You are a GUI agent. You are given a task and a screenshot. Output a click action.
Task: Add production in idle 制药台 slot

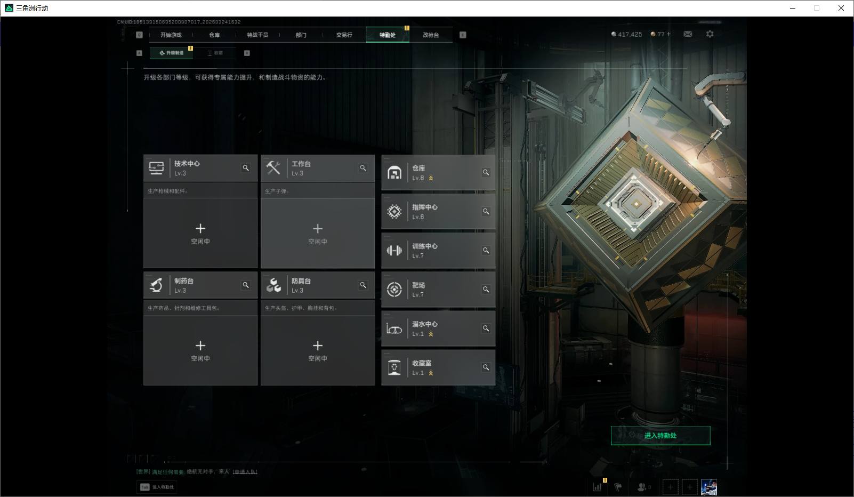coord(200,350)
